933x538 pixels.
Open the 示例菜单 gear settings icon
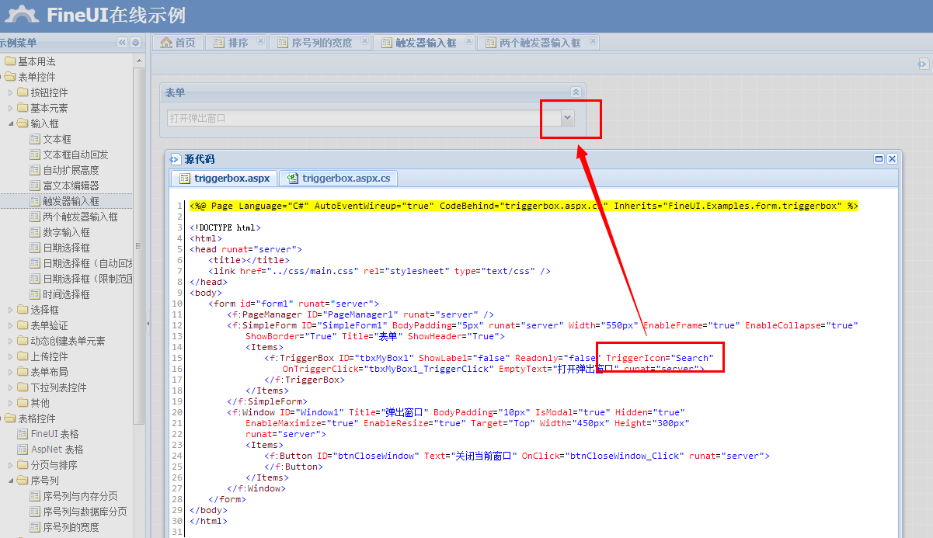(135, 43)
